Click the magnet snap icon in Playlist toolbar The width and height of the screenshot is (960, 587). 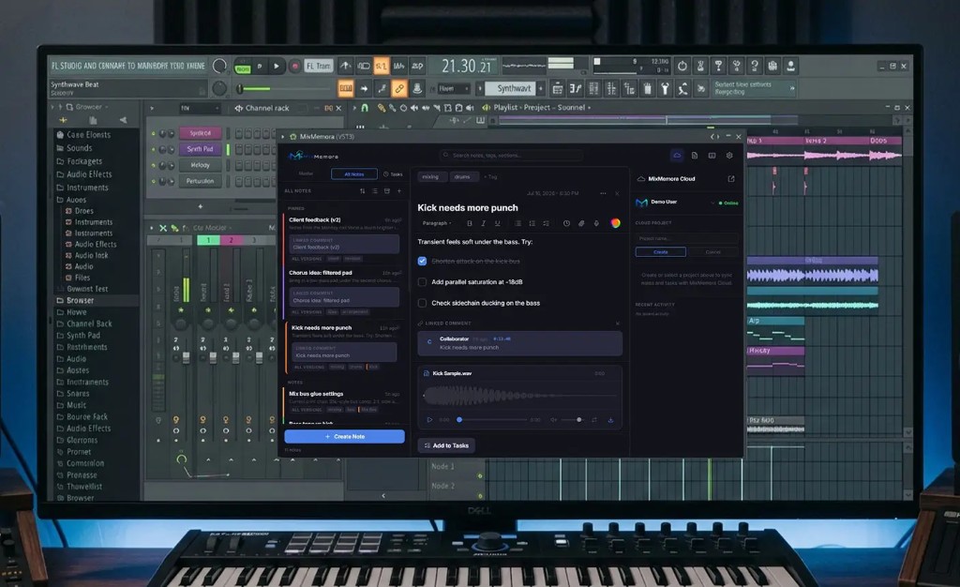pos(365,108)
